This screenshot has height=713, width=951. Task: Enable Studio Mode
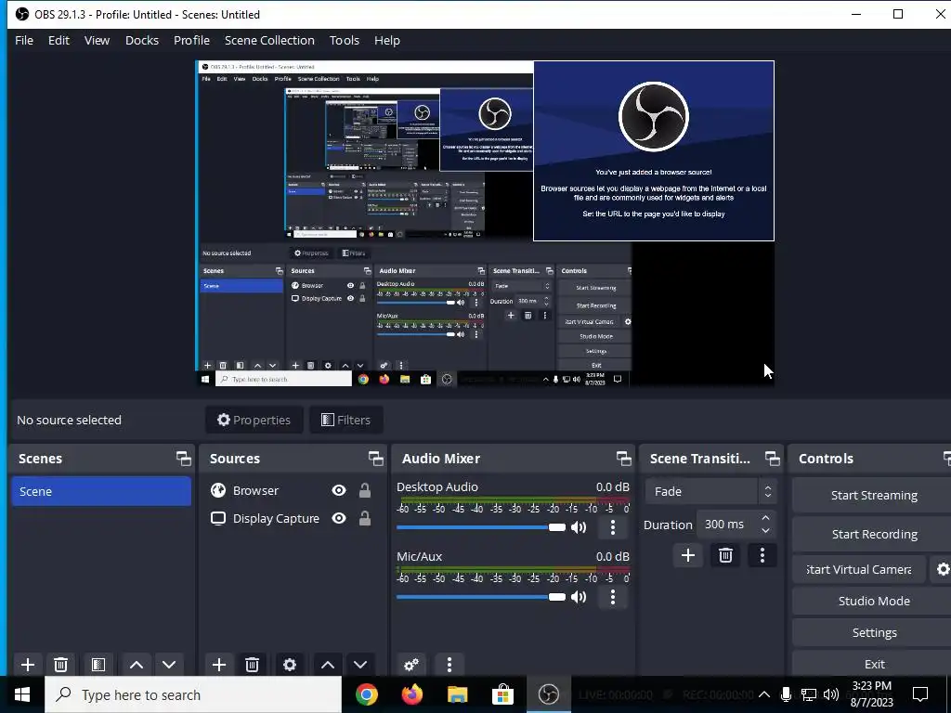(873, 601)
